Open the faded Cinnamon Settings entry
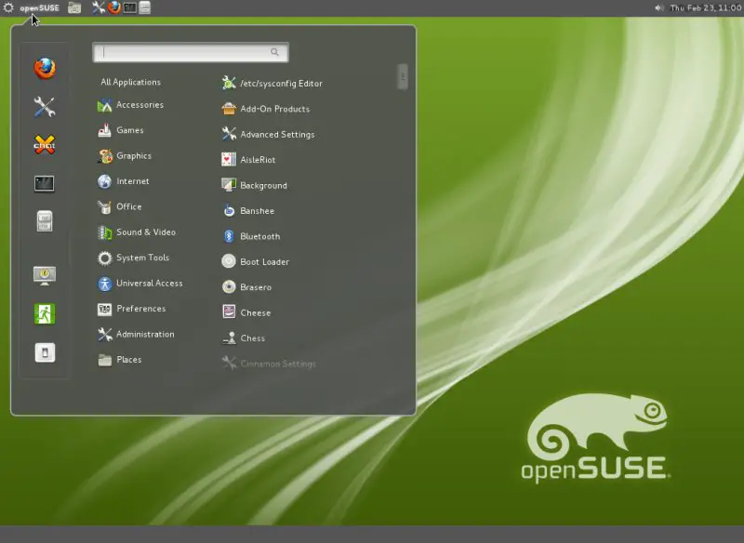 [x=269, y=364]
